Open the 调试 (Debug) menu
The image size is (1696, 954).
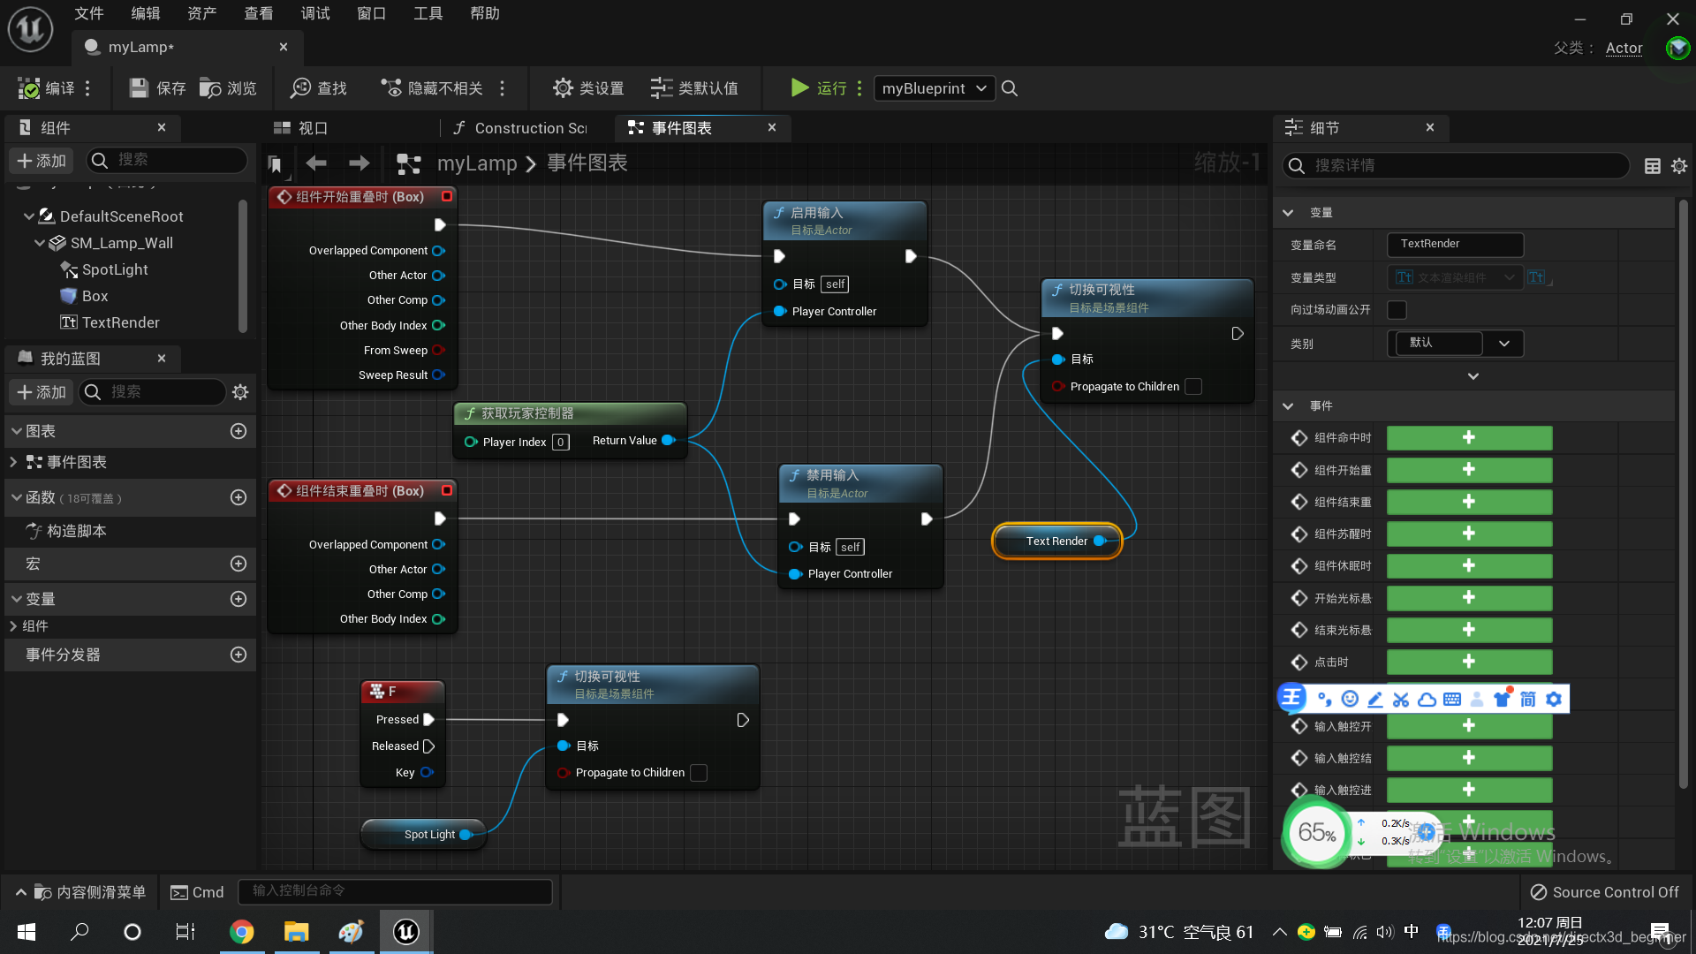coord(314,13)
